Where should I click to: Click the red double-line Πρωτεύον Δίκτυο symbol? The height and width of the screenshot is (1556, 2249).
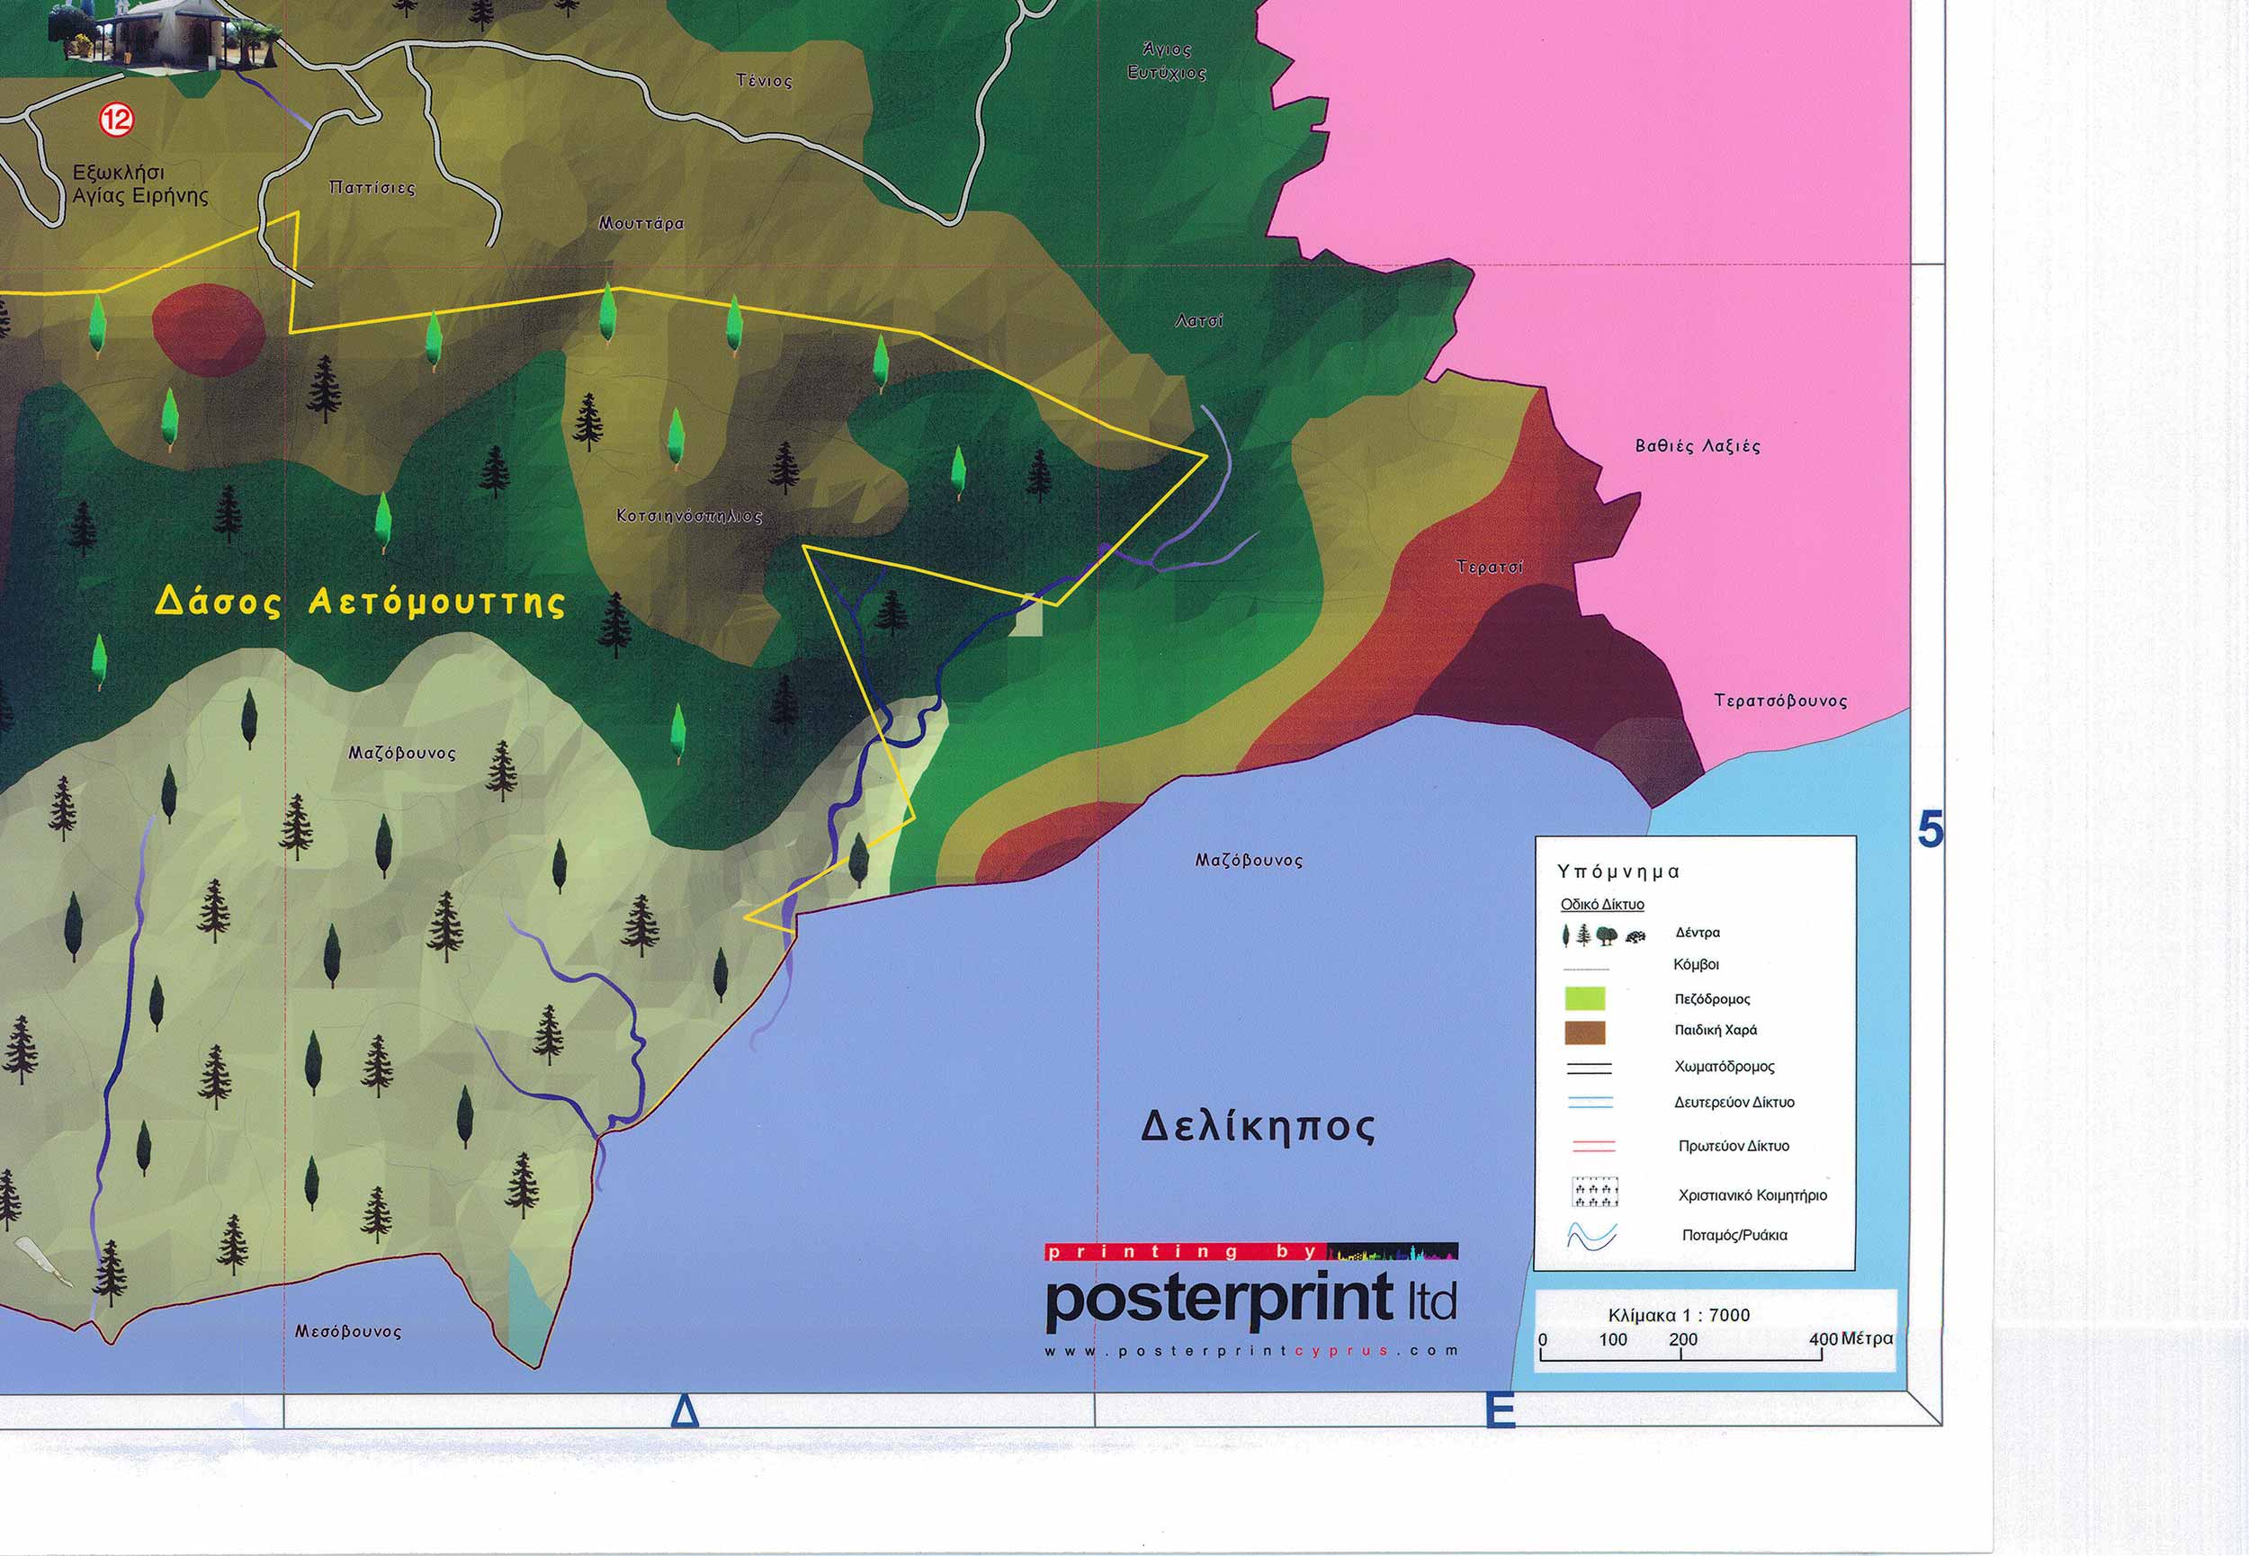1593,1146
